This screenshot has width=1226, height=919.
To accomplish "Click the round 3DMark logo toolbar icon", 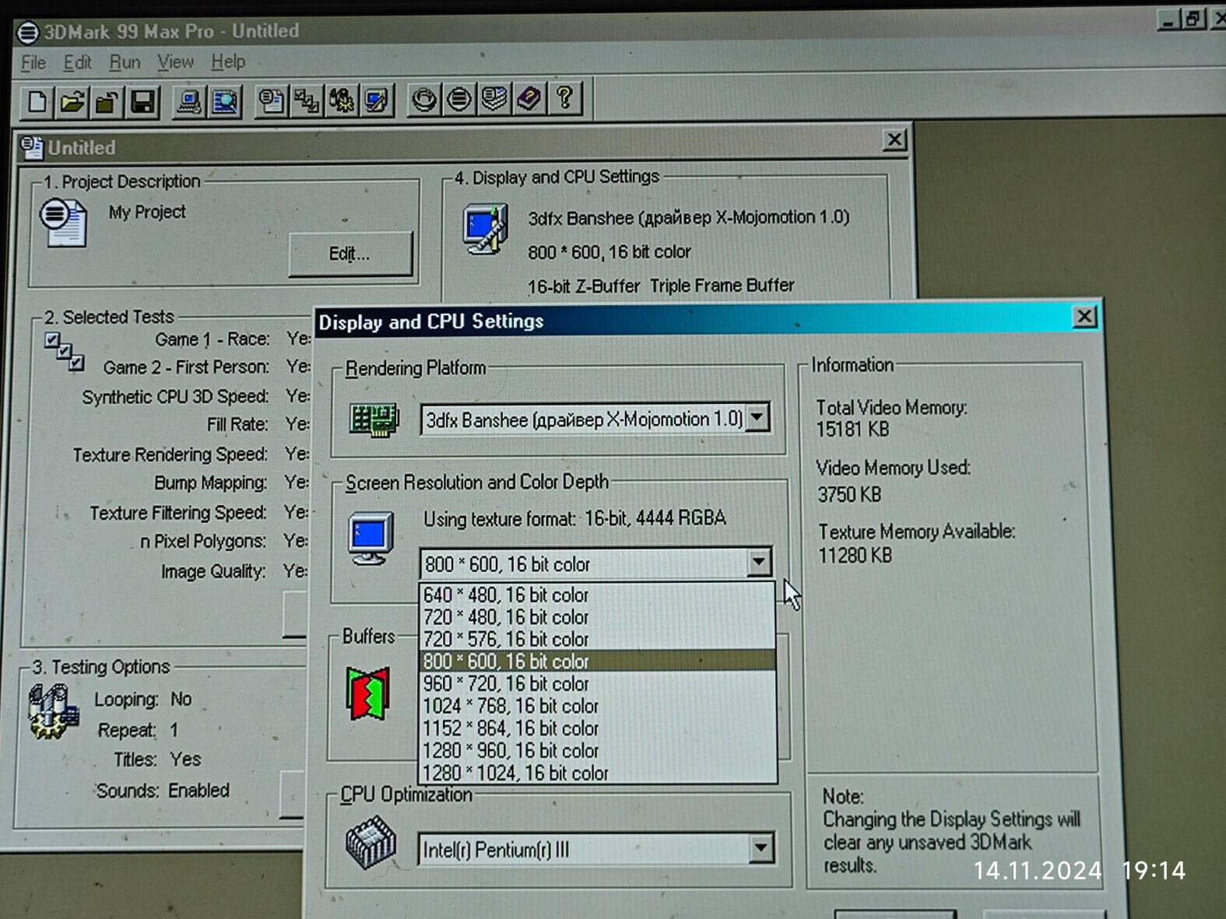I will tap(459, 100).
